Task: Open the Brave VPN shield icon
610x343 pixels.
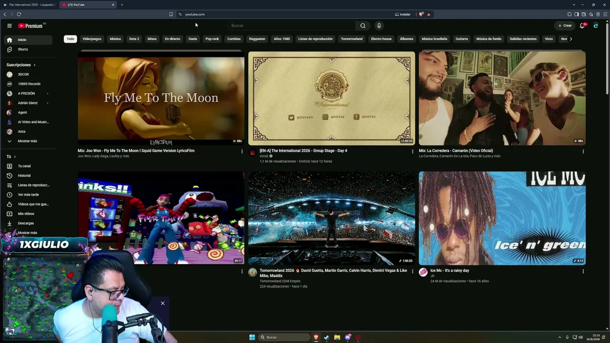Action: [598, 14]
